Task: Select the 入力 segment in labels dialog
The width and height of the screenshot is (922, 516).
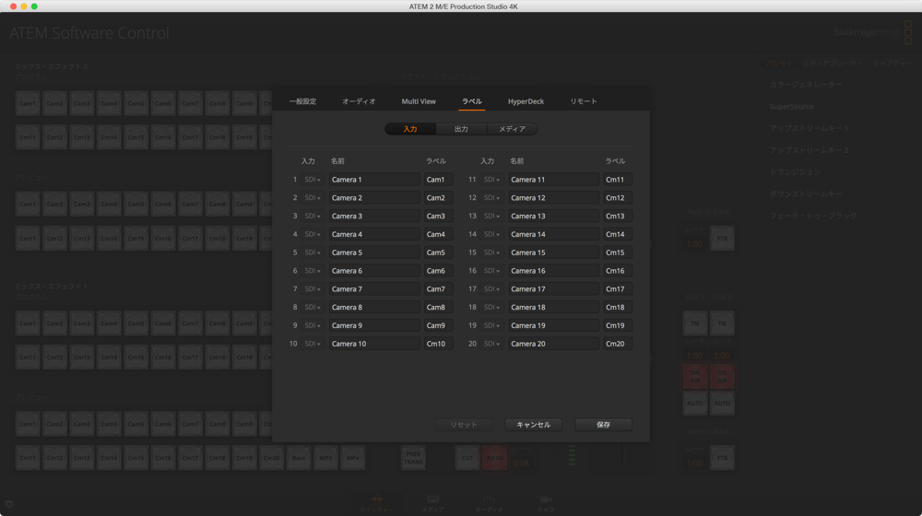Action: (x=410, y=129)
